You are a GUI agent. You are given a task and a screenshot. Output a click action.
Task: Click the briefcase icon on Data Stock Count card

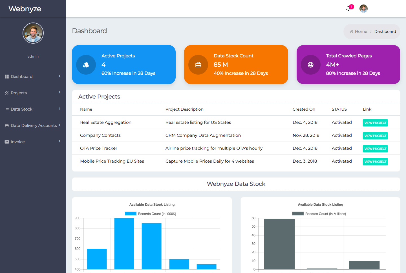pos(198,64)
